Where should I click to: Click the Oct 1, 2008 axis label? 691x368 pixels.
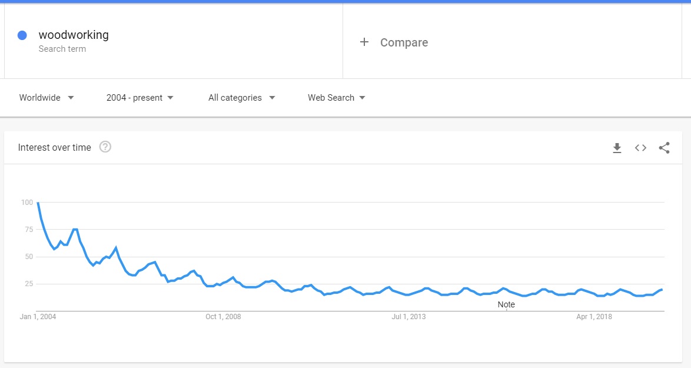point(223,316)
